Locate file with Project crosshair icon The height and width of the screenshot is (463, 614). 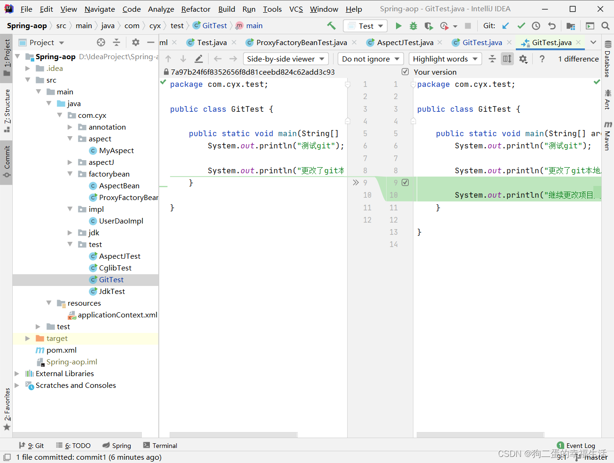pos(101,42)
